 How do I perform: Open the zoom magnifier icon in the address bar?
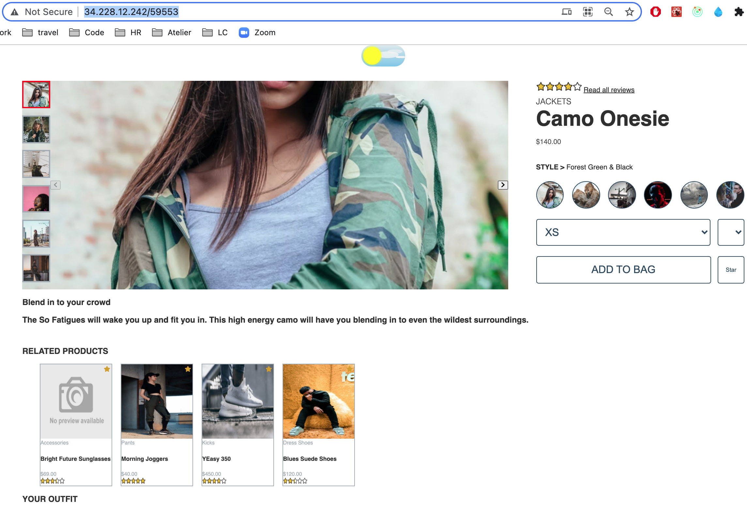point(608,12)
